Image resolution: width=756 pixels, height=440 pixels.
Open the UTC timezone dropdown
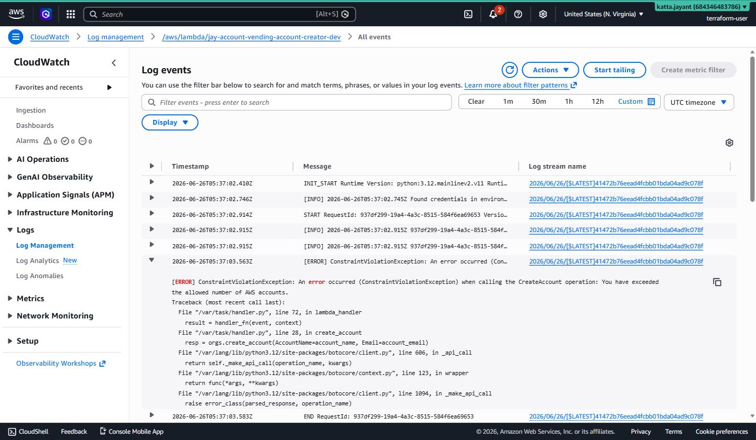pyautogui.click(x=698, y=102)
